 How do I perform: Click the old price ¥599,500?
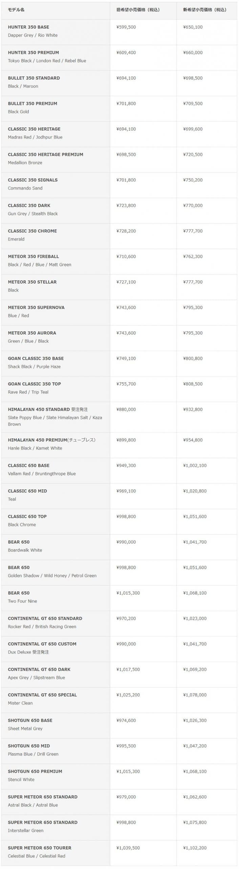(126, 27)
